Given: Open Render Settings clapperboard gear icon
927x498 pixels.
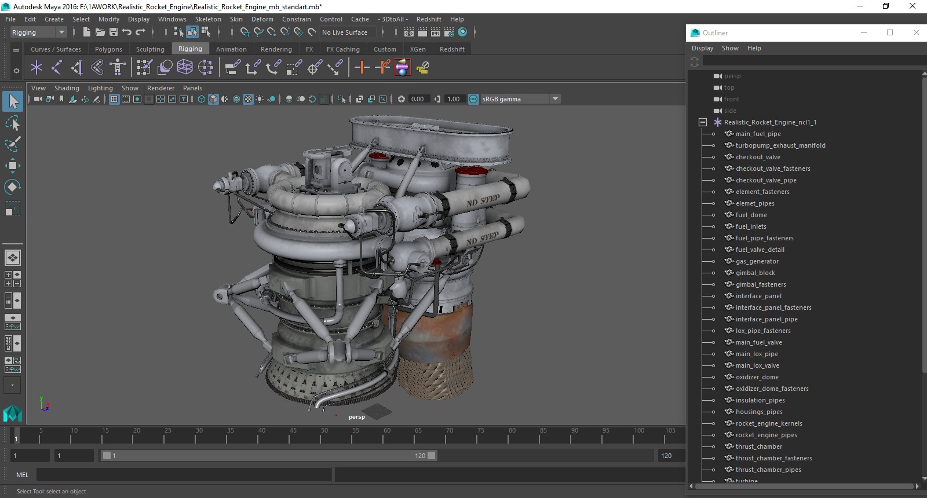Looking at the screenshot, I should pyautogui.click(x=449, y=32).
